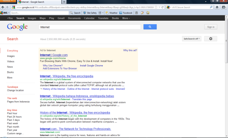Click the Sign in button
Screen dimensions: 228x138
(x=211, y=27)
